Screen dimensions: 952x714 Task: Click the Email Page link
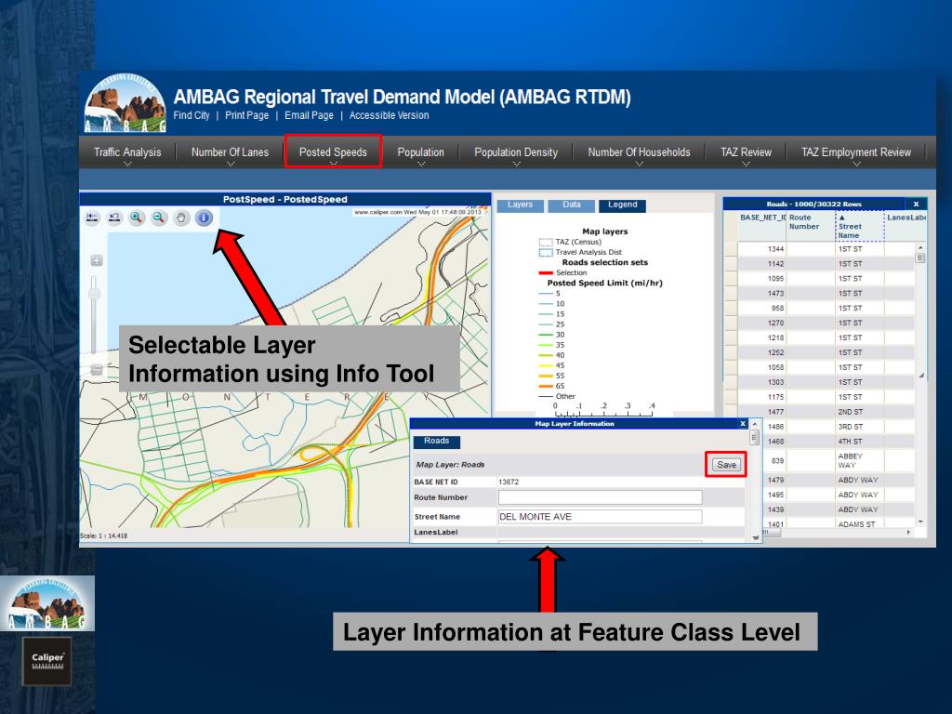pyautogui.click(x=309, y=115)
